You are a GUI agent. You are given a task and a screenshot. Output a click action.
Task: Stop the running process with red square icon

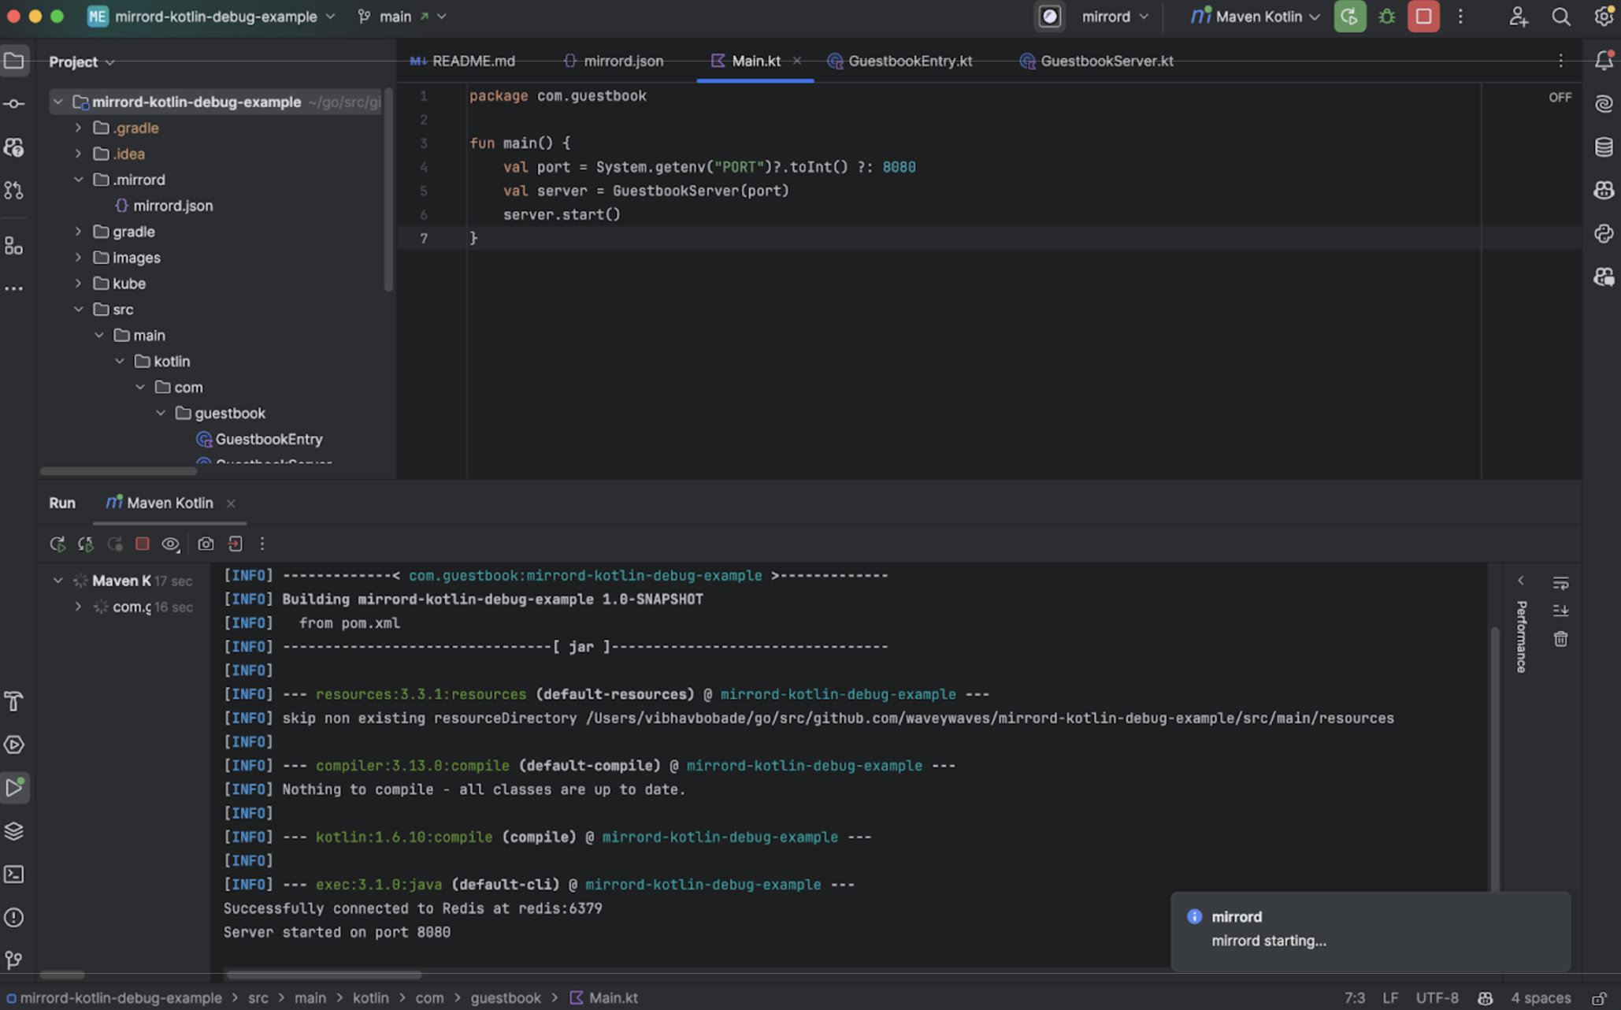1422,16
